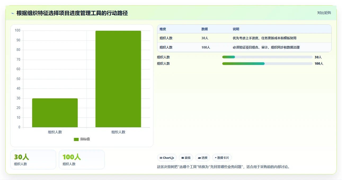Click the 100人 progress bar
Image resolution: width=342 pixels, height=180 pixels.
pyautogui.click(x=267, y=64)
